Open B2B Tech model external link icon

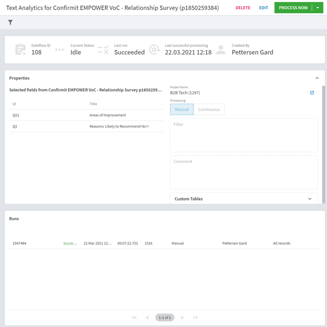click(x=312, y=93)
